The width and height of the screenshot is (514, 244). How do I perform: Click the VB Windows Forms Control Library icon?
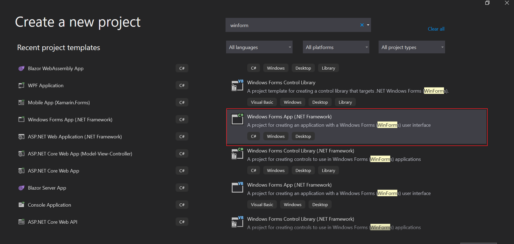(237, 86)
